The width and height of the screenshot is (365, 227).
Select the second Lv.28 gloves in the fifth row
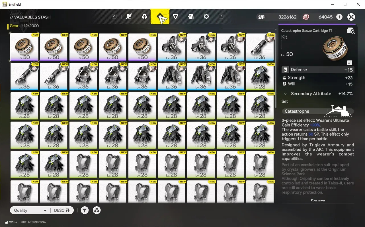[x=54, y=165]
